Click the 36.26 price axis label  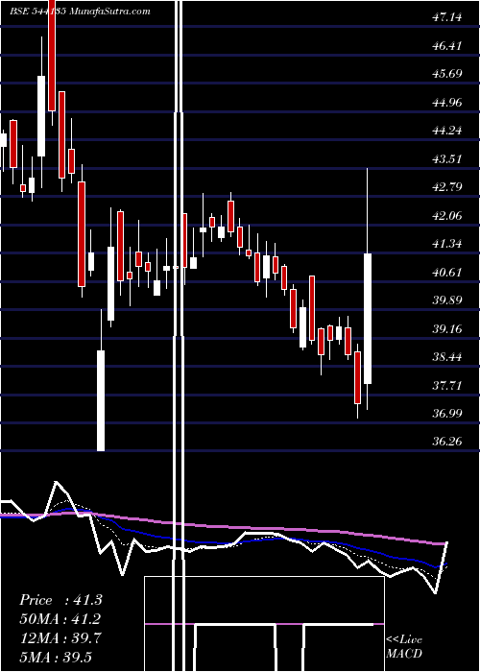[447, 442]
